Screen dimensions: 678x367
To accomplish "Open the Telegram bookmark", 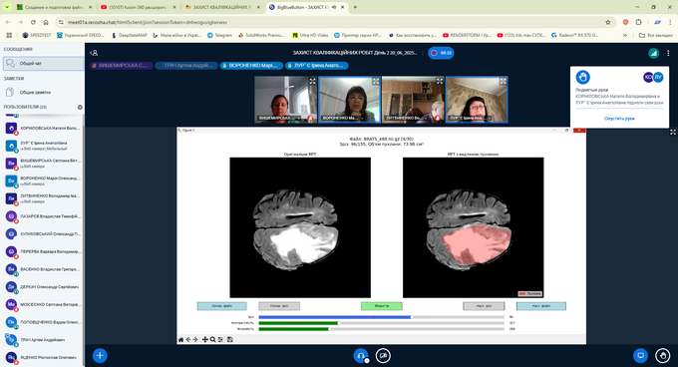I will (219, 35).
